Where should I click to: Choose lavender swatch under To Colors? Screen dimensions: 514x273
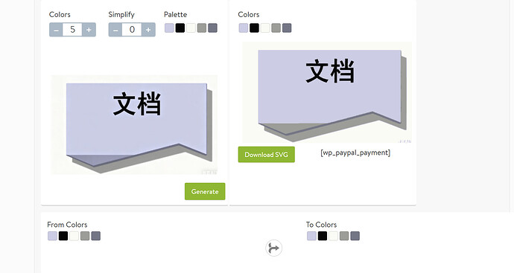311,236
